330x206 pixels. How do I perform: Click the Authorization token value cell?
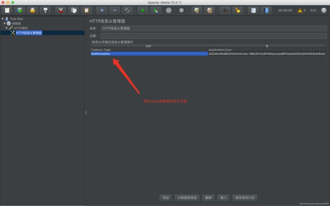point(267,54)
